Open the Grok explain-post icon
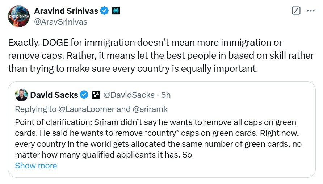 click(296, 11)
